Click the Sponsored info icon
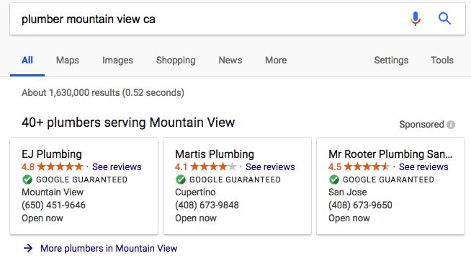The height and width of the screenshot is (261, 471). click(x=451, y=125)
